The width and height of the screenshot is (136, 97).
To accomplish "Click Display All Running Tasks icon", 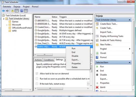I will click(97, 36).
